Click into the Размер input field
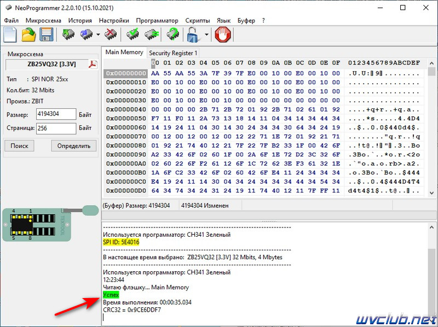 pyautogui.click(x=56, y=114)
